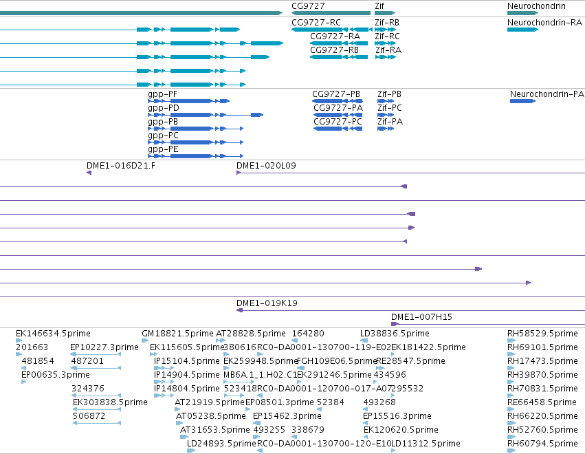Choose EST EP15516.3prime
585x454 pixels.
(397, 416)
